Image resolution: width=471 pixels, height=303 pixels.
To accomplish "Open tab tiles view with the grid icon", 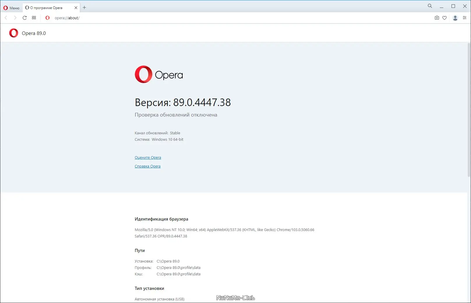I will tap(34, 18).
